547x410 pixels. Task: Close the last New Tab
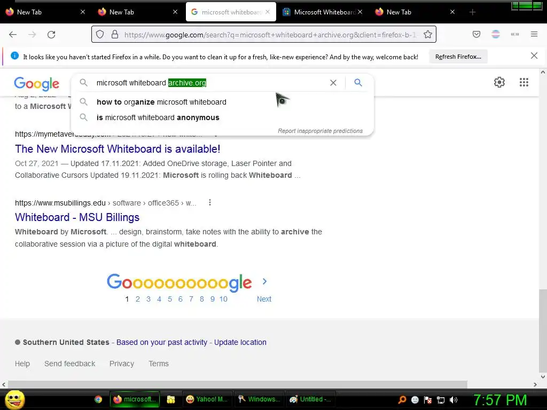point(452,12)
